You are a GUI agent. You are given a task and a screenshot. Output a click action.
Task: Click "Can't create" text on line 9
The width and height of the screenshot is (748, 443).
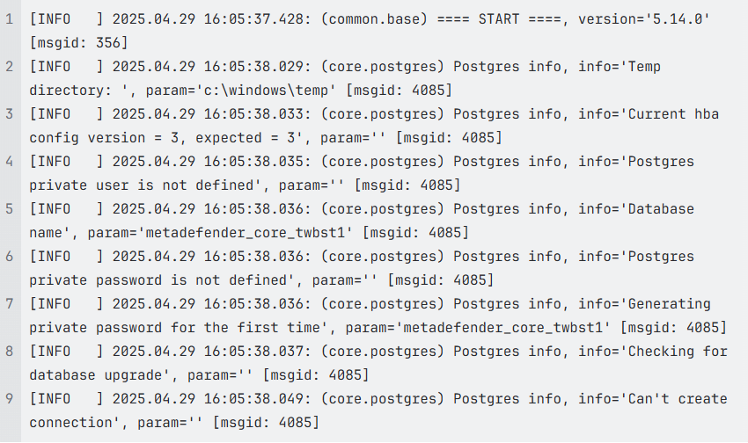click(678, 399)
